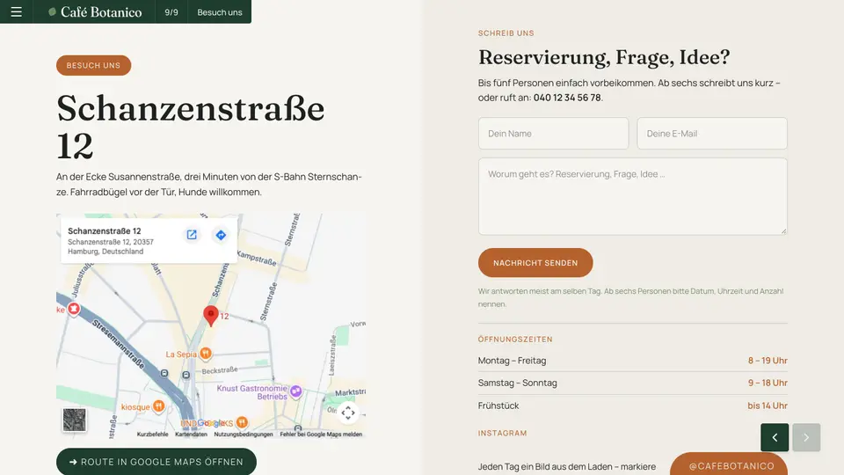Click the restaurant marker beside the Google logo

[x=243, y=421]
